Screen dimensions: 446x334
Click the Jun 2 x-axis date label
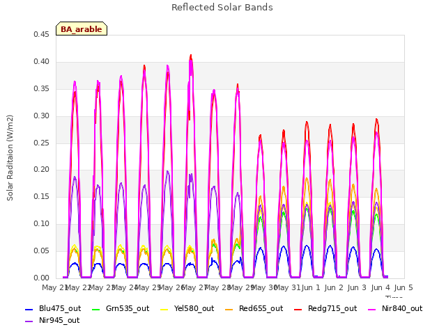click(334, 287)
